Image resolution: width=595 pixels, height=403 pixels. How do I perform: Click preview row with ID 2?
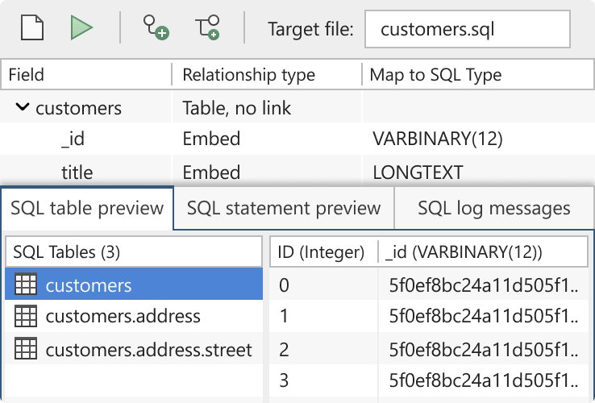[429, 349]
